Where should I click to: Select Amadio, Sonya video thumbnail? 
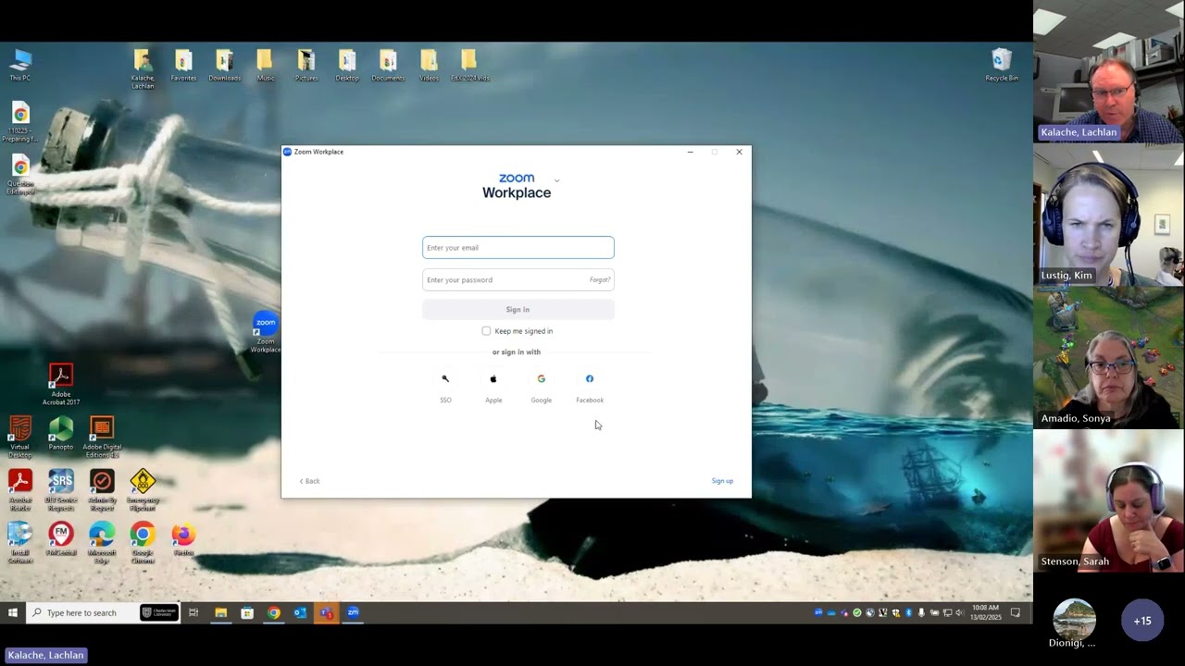(x=1109, y=358)
